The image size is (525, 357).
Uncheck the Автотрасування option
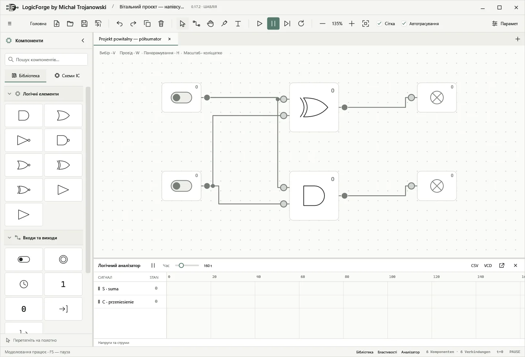click(x=404, y=24)
